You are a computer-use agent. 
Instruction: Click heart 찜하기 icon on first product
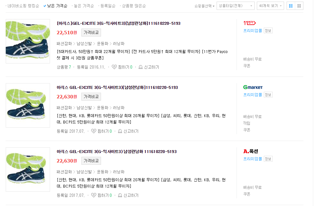[x=114, y=67]
